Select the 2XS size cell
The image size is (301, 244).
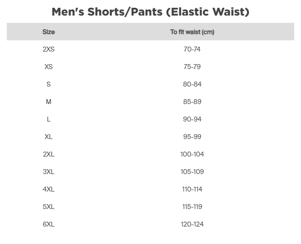(49, 49)
